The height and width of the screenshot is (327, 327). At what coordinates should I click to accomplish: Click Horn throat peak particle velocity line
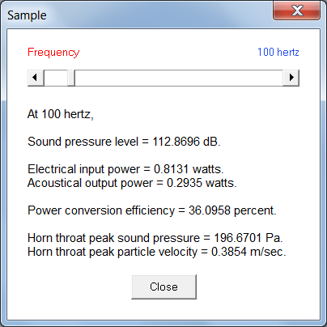tap(157, 252)
